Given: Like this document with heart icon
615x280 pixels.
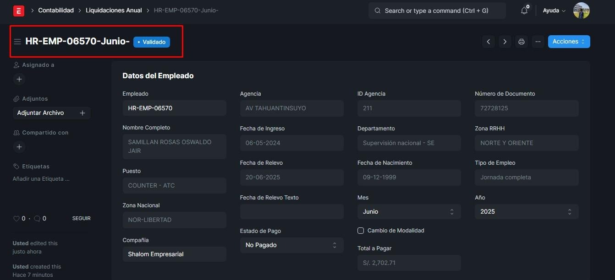Looking at the screenshot, I should point(16,219).
